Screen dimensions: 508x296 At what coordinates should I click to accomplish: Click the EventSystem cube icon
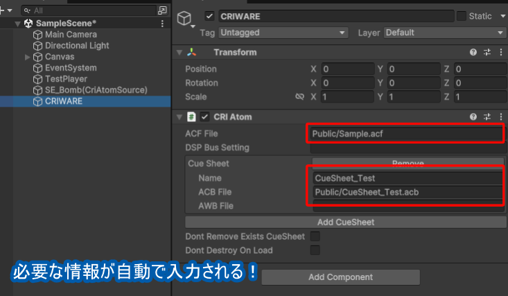click(38, 68)
